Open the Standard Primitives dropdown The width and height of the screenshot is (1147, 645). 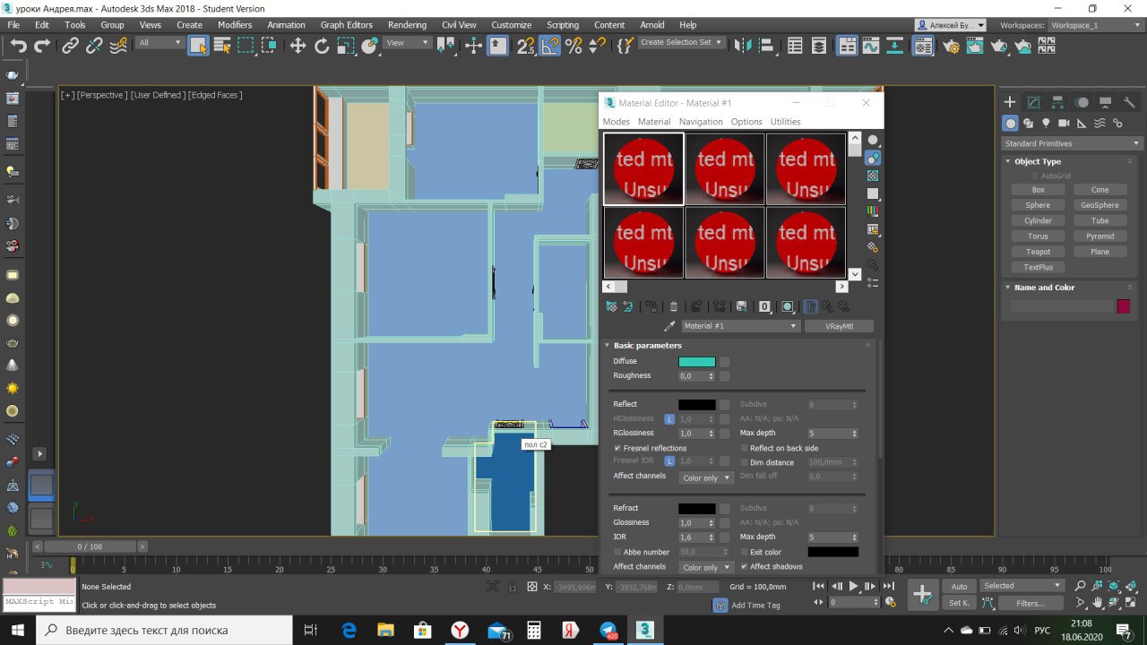1072,143
